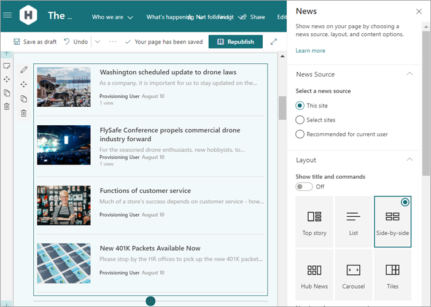Choose the Hub News layout
This screenshot has width=431, height=307.
(314, 275)
